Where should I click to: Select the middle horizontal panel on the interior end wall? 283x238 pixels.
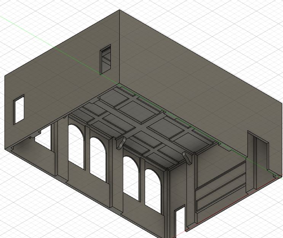click(221, 192)
